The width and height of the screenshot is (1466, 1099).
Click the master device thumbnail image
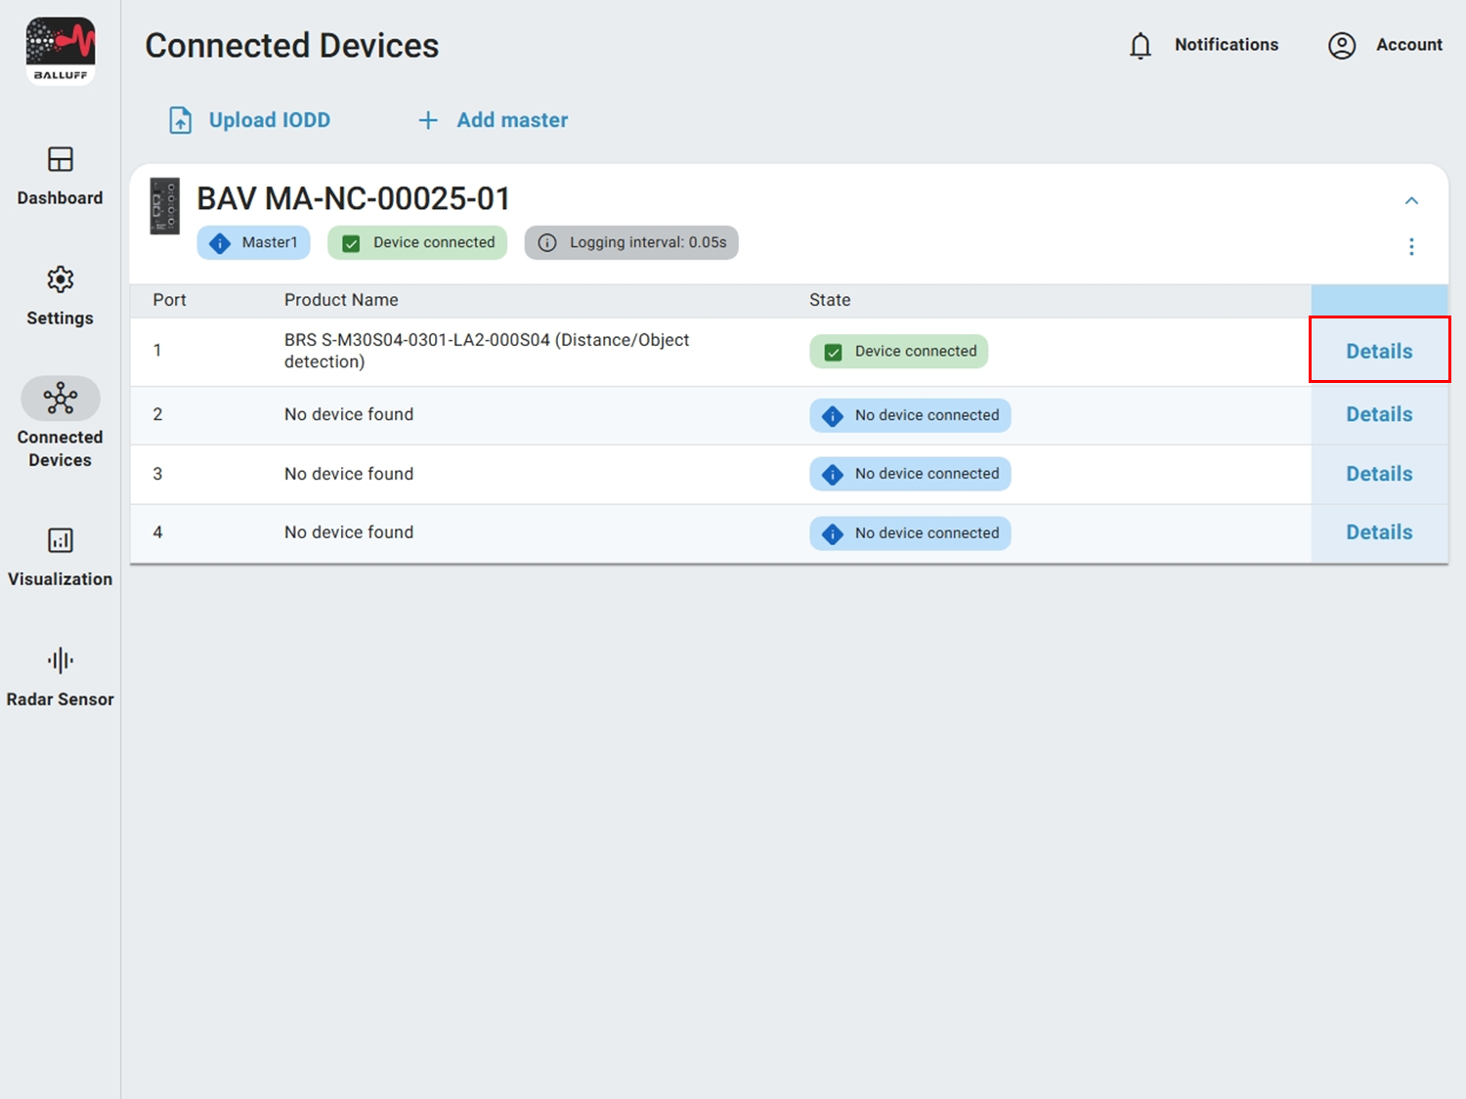pyautogui.click(x=164, y=206)
